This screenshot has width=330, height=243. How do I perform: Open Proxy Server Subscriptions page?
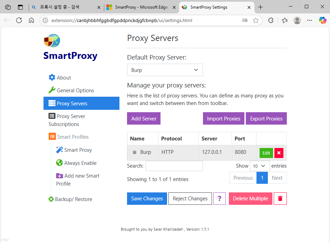point(67,120)
